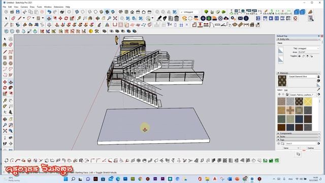
Task: Open the Camera menu
Action: coord(24,7)
